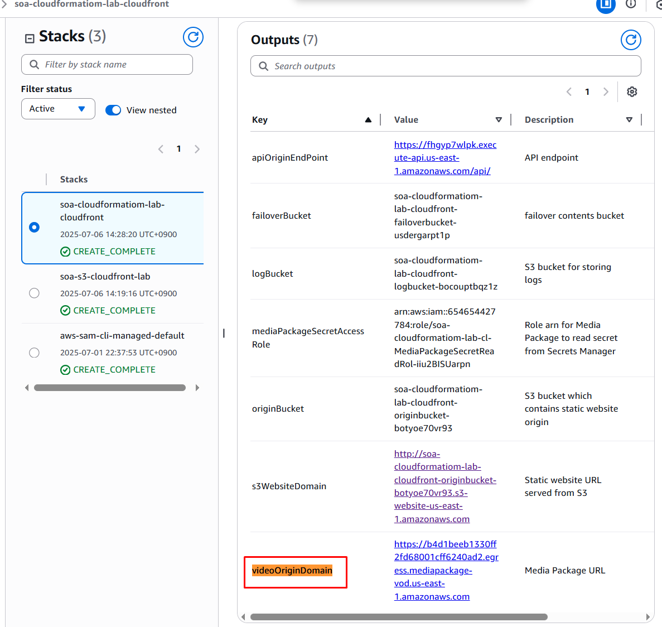This screenshot has width=662, height=627.
Task: Go to next page of Stacks list
Action: [197, 149]
